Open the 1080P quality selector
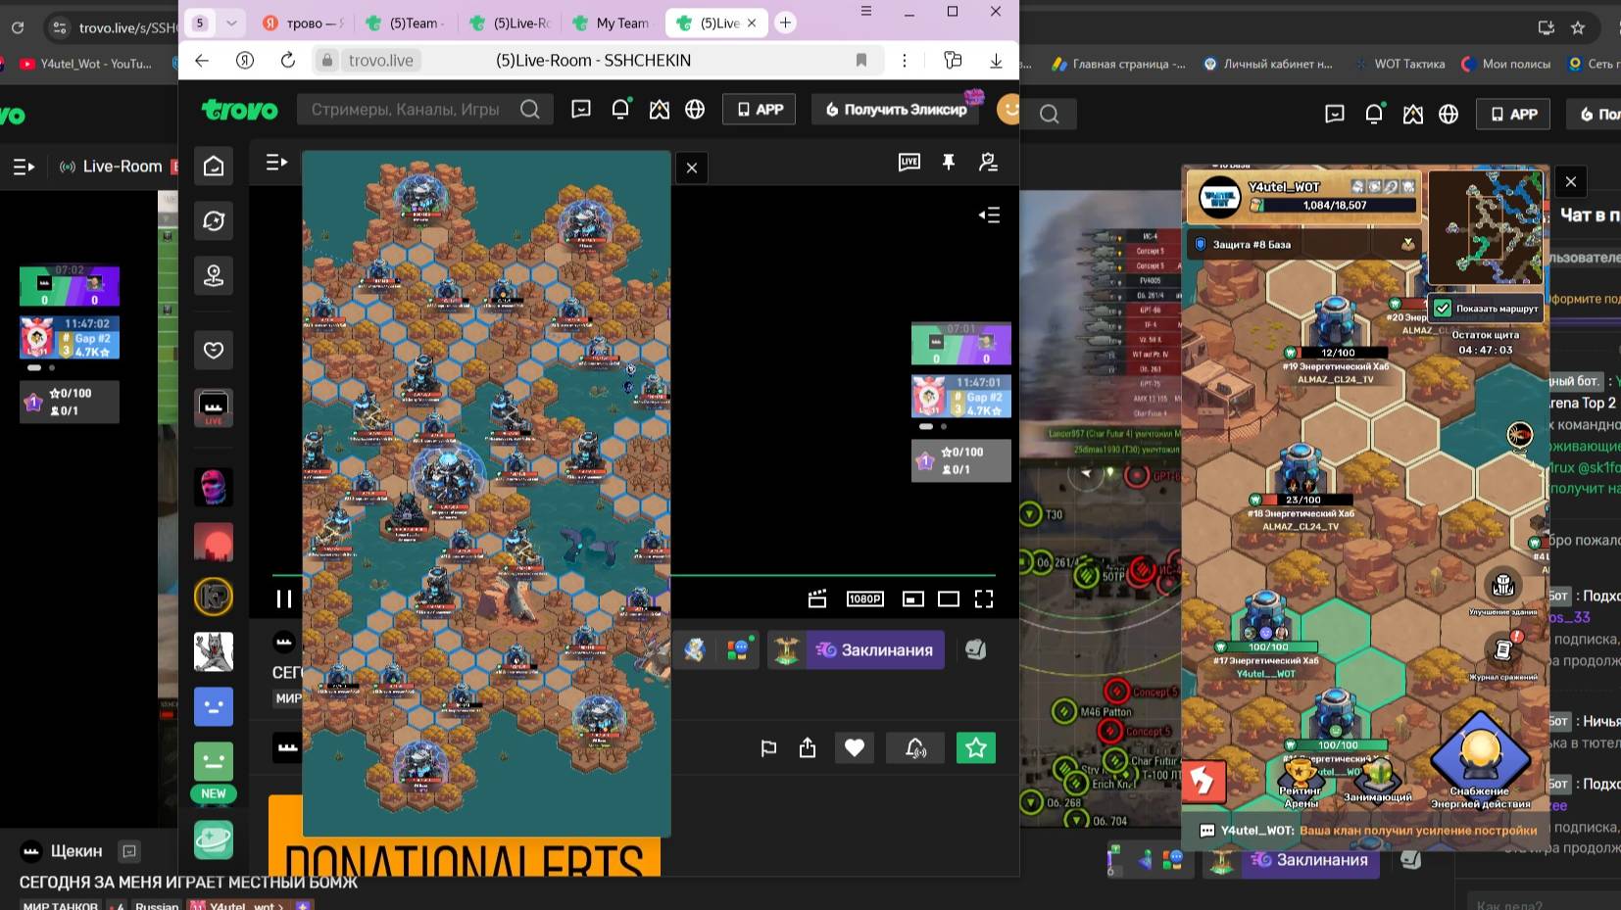 [865, 599]
